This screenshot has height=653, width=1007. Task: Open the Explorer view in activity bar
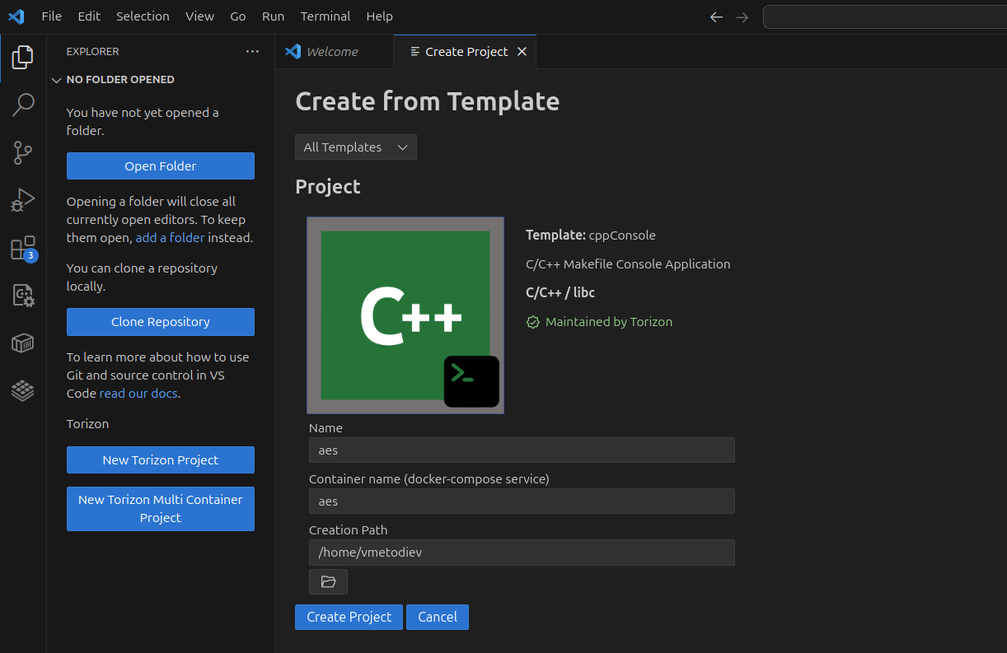coord(23,58)
